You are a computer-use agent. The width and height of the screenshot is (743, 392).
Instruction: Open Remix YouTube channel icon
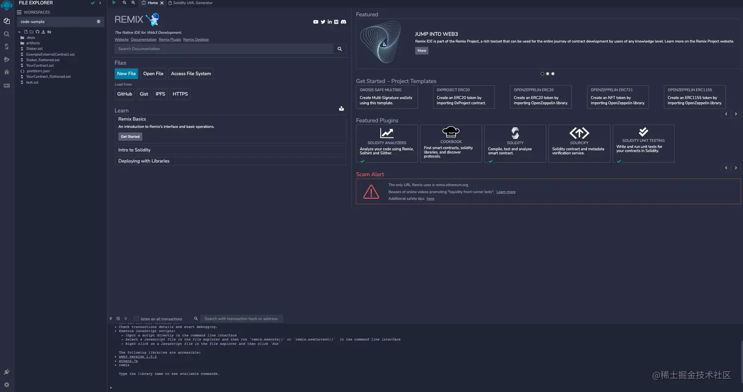pos(315,22)
